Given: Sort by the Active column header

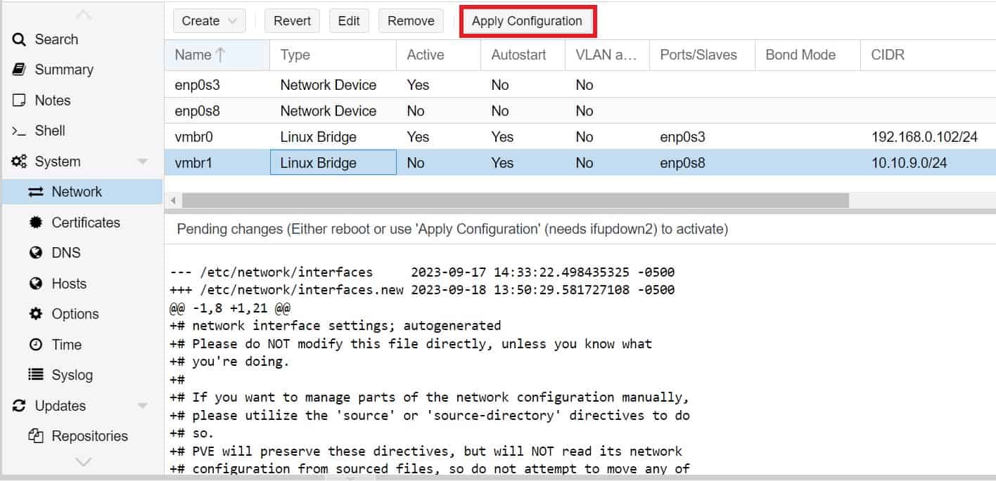Looking at the screenshot, I should [438, 55].
